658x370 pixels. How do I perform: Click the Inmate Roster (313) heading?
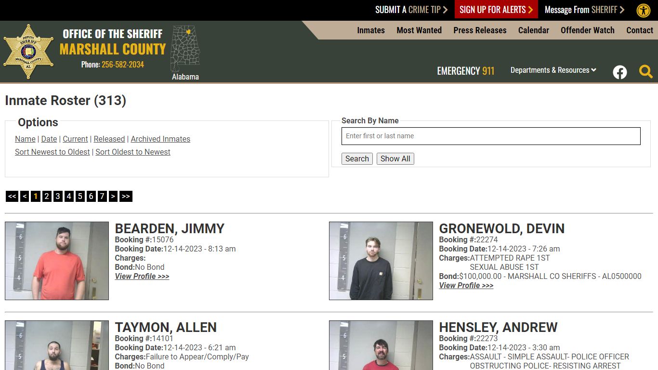point(66,100)
